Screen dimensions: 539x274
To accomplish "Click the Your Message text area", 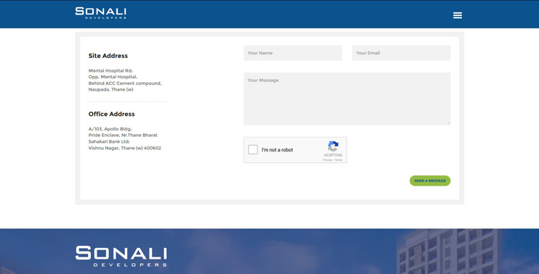I will [346, 99].
